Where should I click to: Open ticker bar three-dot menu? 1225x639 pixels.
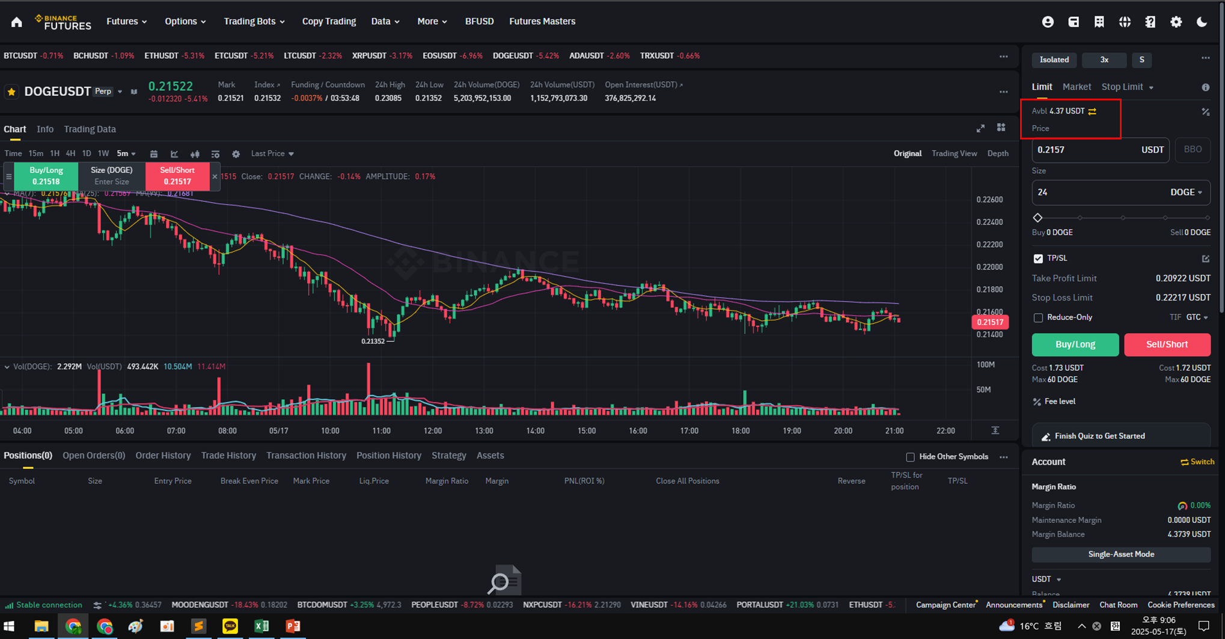1003,56
